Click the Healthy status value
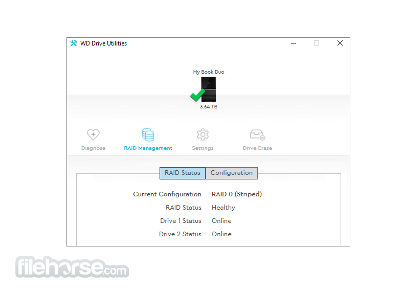 (223, 208)
